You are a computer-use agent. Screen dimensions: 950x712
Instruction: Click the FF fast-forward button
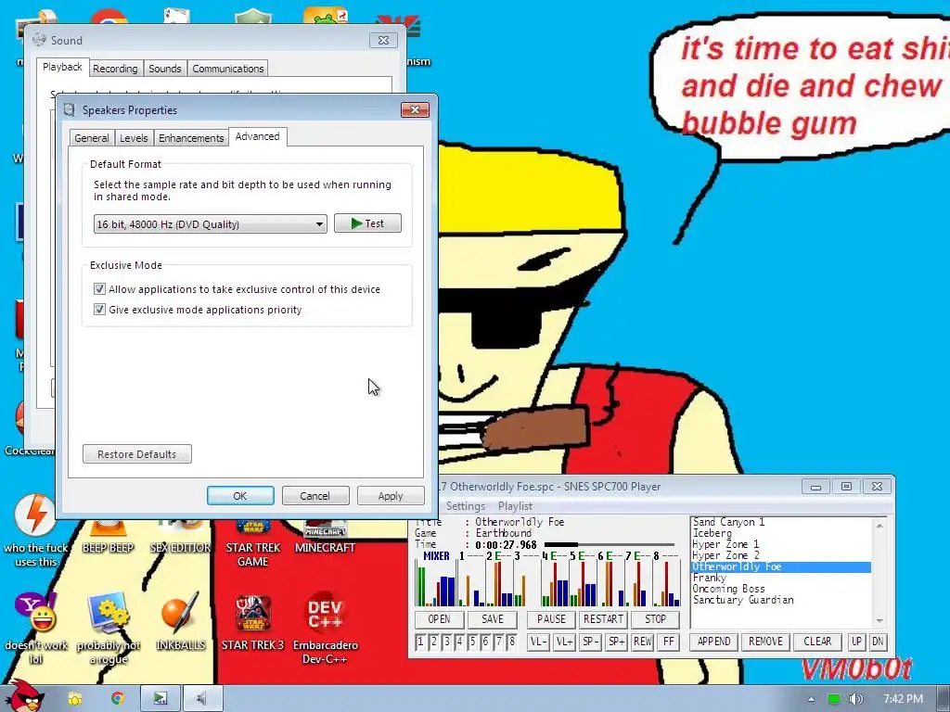point(668,642)
